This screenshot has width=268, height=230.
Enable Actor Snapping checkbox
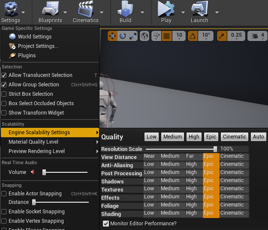pos(4,194)
